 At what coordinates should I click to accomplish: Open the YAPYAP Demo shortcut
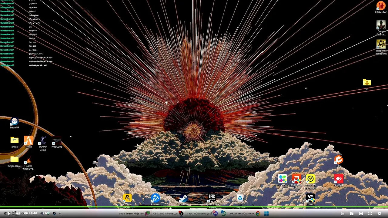[x=43, y=144]
